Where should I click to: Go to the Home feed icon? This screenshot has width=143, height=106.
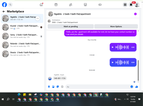pos(41,5)
